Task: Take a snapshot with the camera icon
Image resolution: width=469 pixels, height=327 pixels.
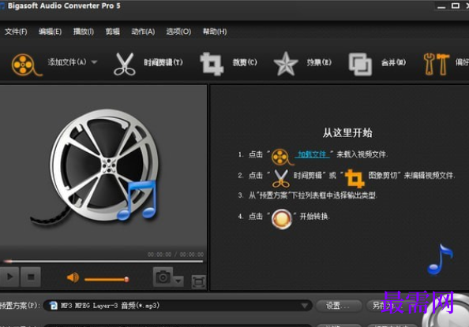Action: click(x=163, y=277)
